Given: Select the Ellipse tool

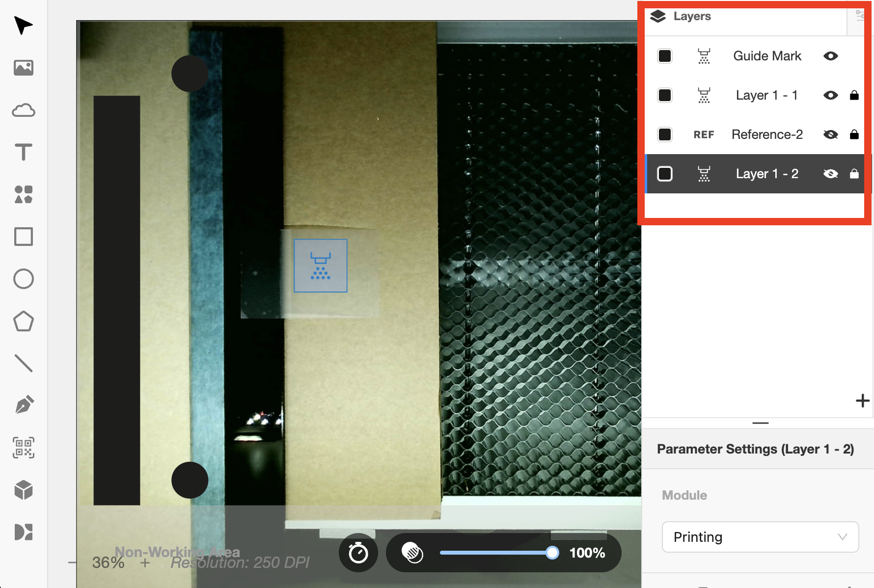Looking at the screenshot, I should [x=24, y=279].
